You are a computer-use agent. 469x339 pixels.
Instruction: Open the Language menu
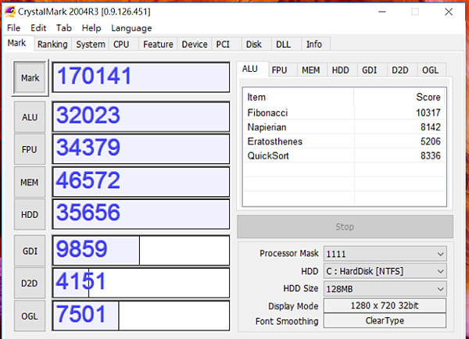click(x=131, y=28)
